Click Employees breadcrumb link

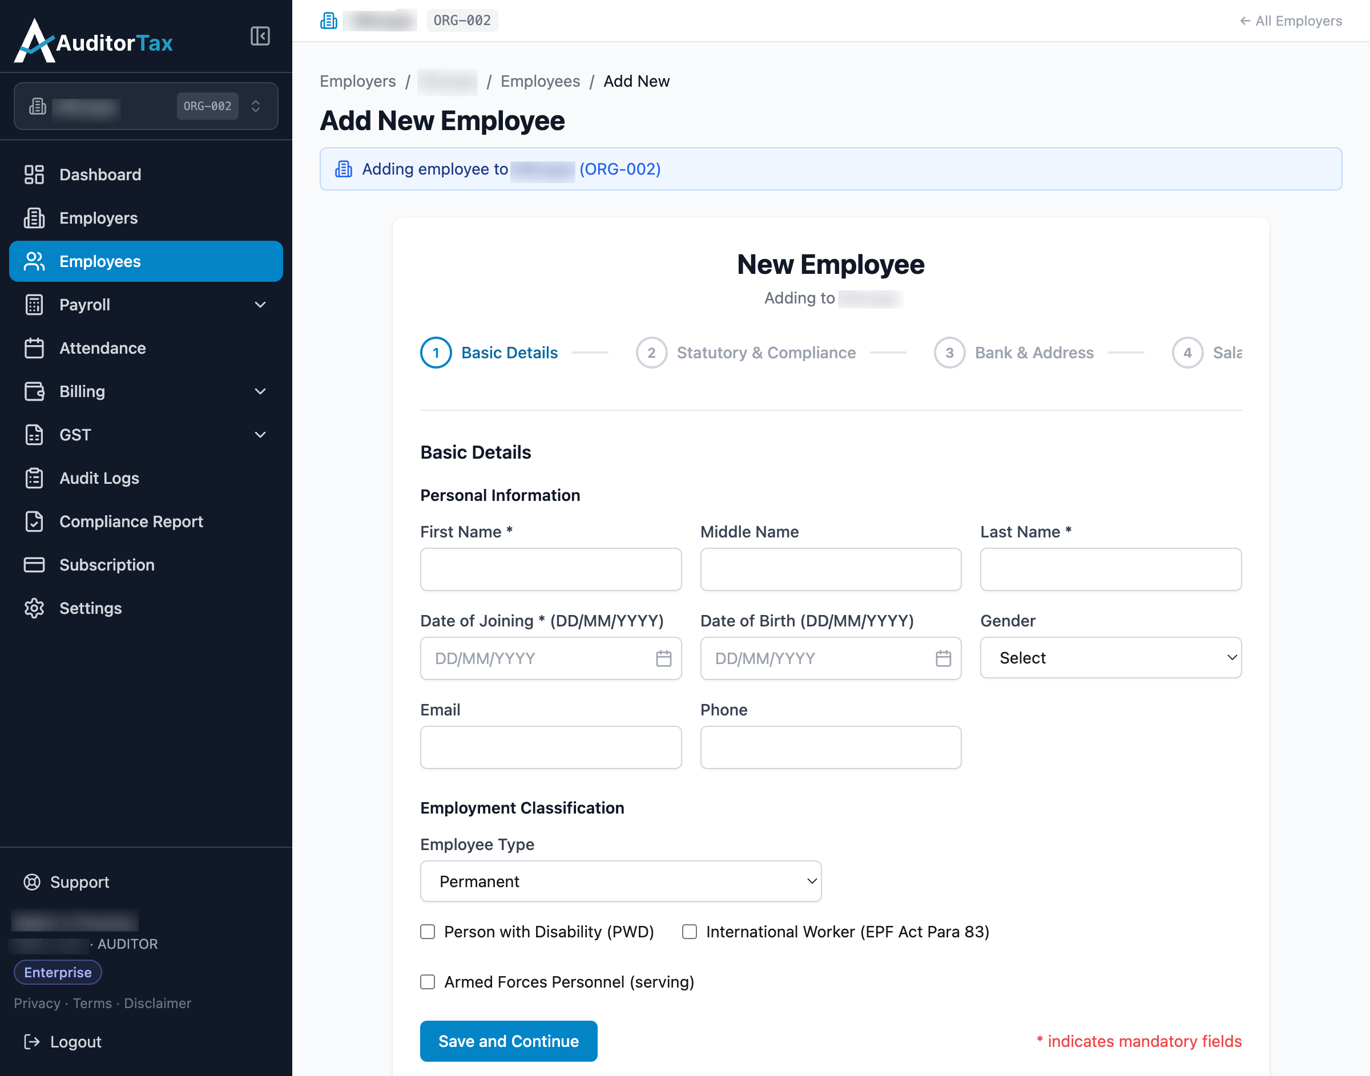(x=541, y=81)
